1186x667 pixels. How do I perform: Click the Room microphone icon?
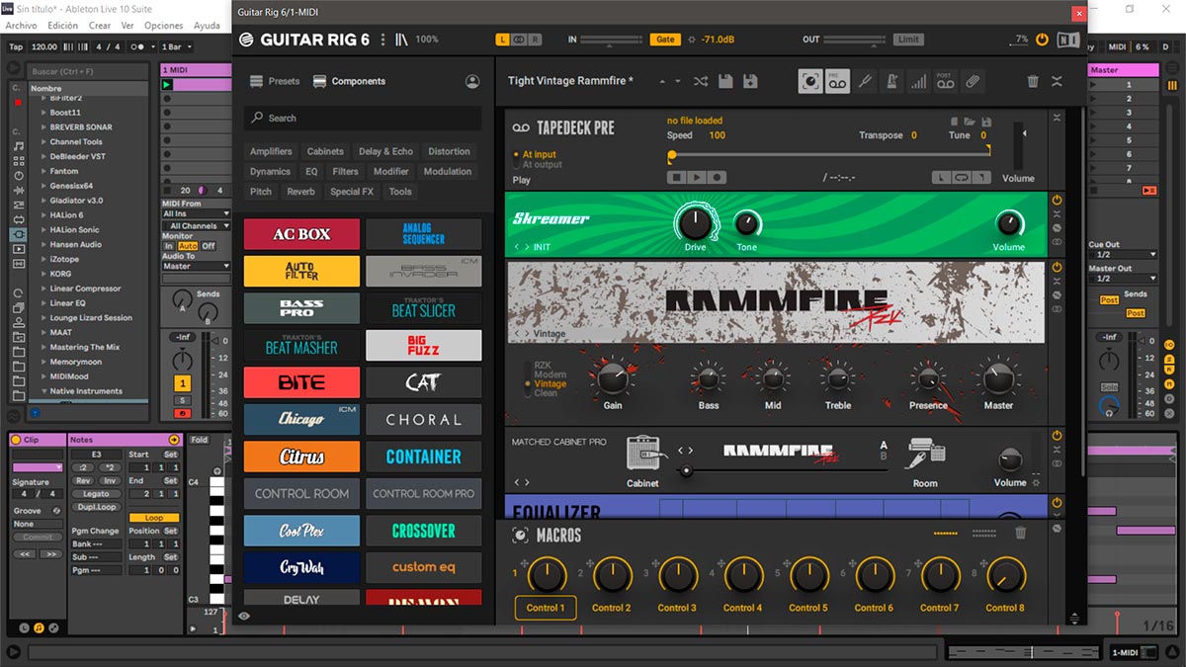point(925,455)
